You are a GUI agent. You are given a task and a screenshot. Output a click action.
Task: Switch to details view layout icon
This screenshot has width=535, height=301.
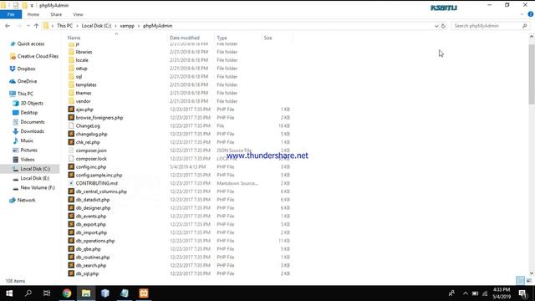pos(520,281)
